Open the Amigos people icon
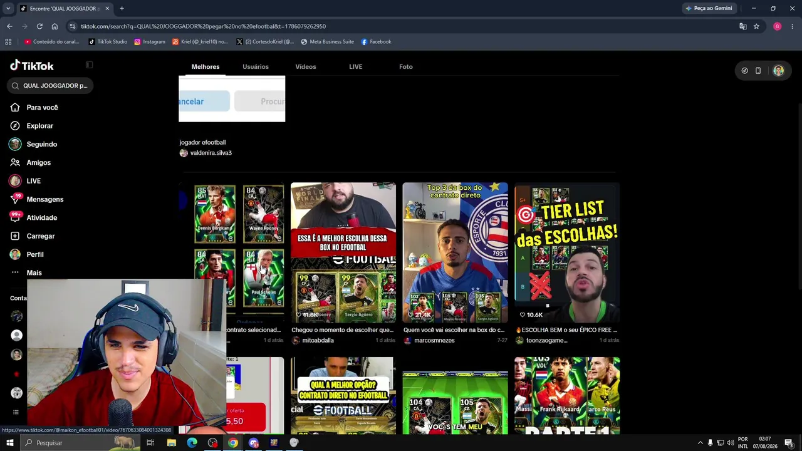 click(15, 162)
